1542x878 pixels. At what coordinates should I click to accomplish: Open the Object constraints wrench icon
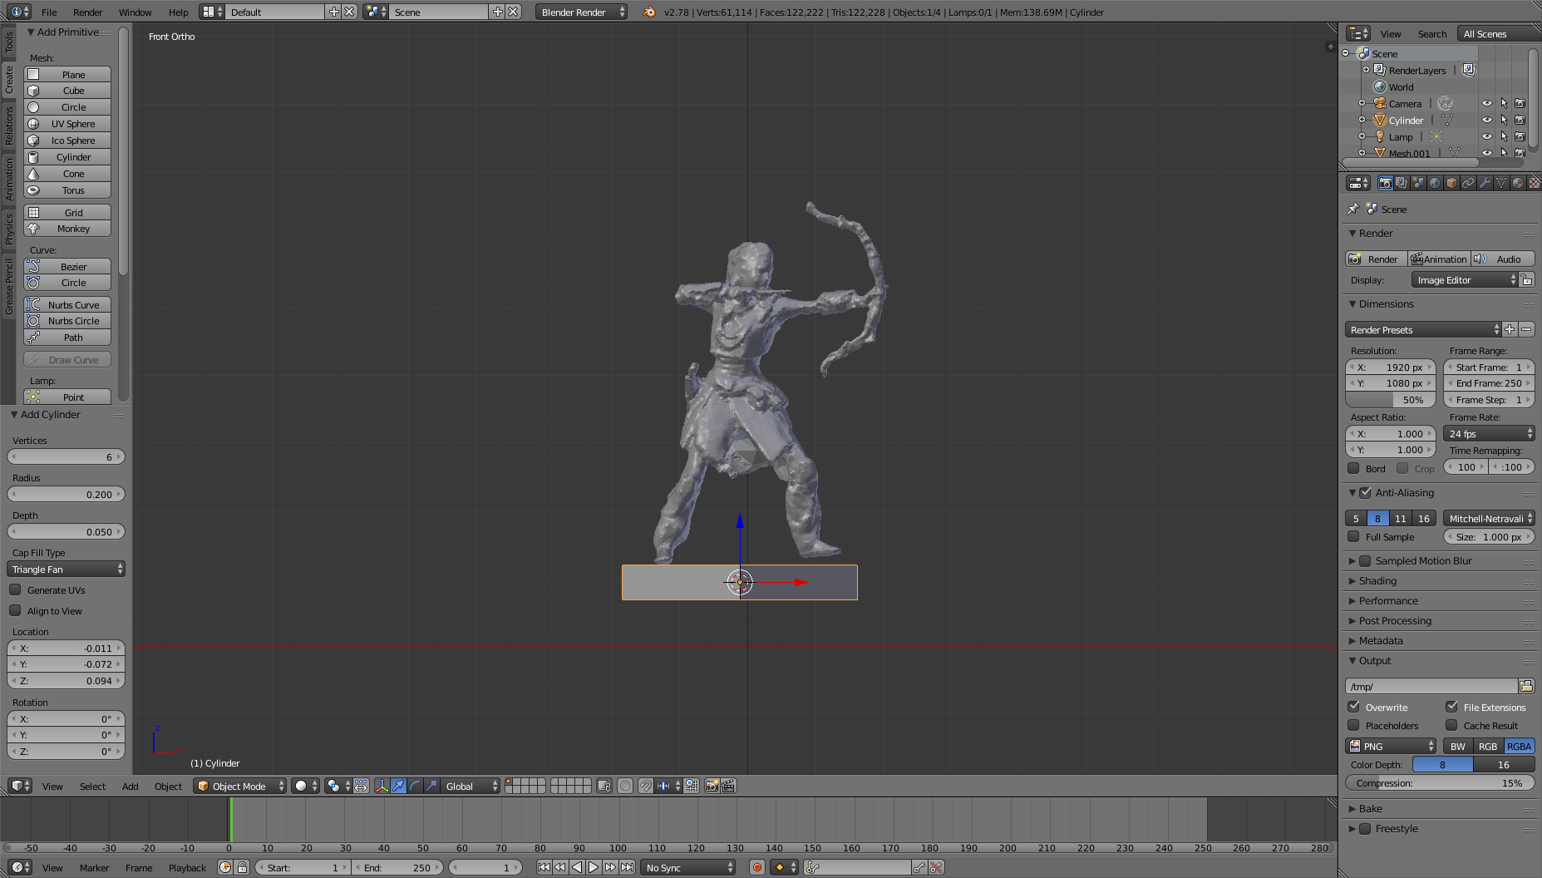(x=1470, y=183)
